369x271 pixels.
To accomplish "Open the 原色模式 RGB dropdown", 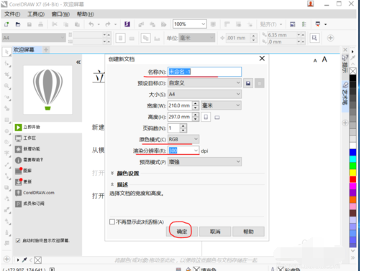I will point(183,139).
